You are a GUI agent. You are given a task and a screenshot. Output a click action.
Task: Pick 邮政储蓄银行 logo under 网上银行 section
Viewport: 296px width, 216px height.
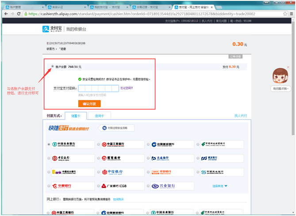(221, 212)
